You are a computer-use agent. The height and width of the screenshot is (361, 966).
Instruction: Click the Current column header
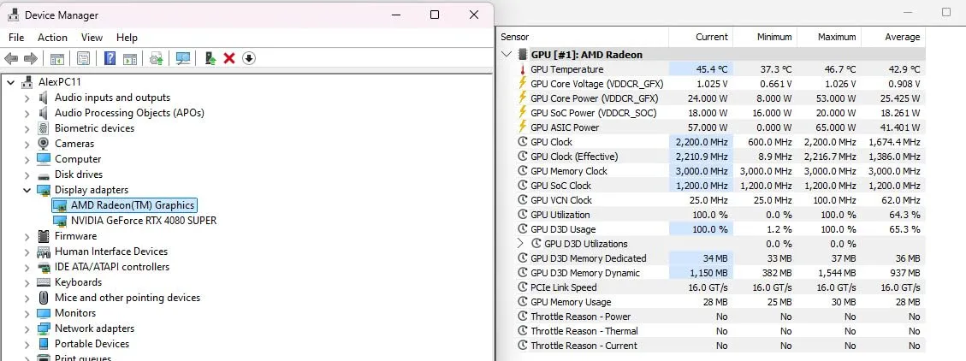(701, 37)
